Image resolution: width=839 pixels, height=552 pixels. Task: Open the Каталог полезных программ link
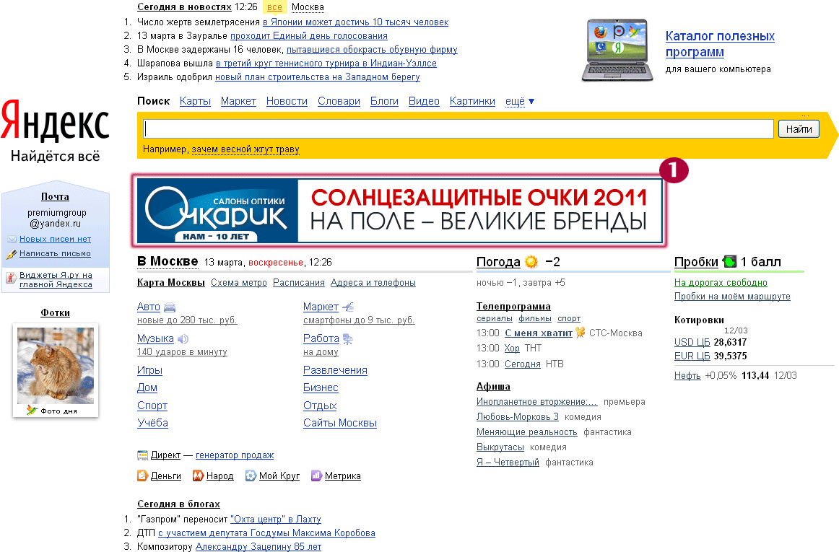click(720, 44)
